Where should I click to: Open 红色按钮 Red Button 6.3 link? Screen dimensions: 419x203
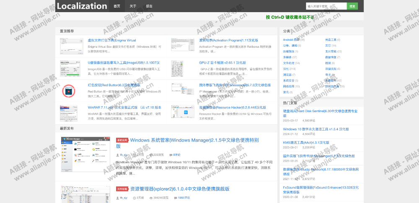(x=114, y=85)
